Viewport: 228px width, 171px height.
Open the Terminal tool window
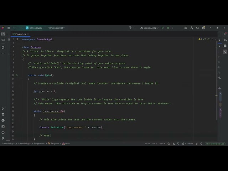click(3, 127)
